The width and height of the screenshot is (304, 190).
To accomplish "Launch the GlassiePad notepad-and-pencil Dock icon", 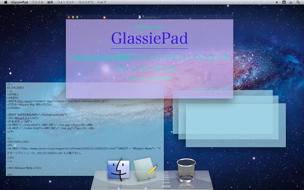I will point(145,169).
